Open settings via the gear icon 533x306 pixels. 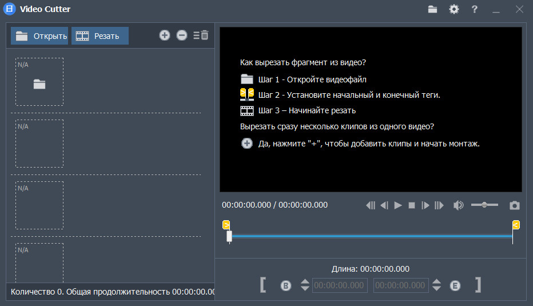click(454, 9)
